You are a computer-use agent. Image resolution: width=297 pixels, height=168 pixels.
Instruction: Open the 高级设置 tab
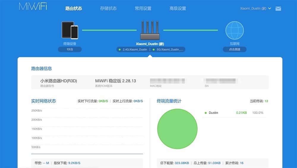(x=178, y=8)
